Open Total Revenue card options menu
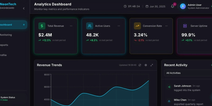Viewport: 212px width, 106px height. (x=71, y=26)
